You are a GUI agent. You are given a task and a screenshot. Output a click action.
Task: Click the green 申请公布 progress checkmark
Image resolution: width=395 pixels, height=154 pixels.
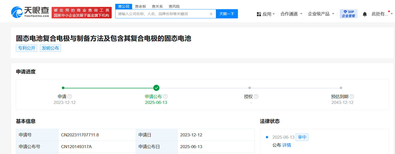(x=156, y=88)
